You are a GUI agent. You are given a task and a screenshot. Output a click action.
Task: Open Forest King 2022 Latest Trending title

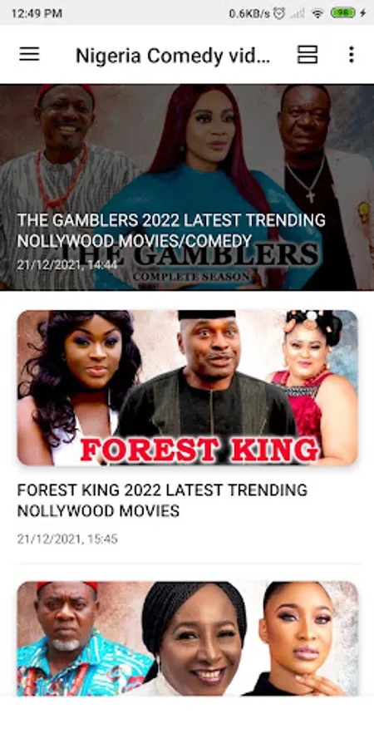[162, 500]
